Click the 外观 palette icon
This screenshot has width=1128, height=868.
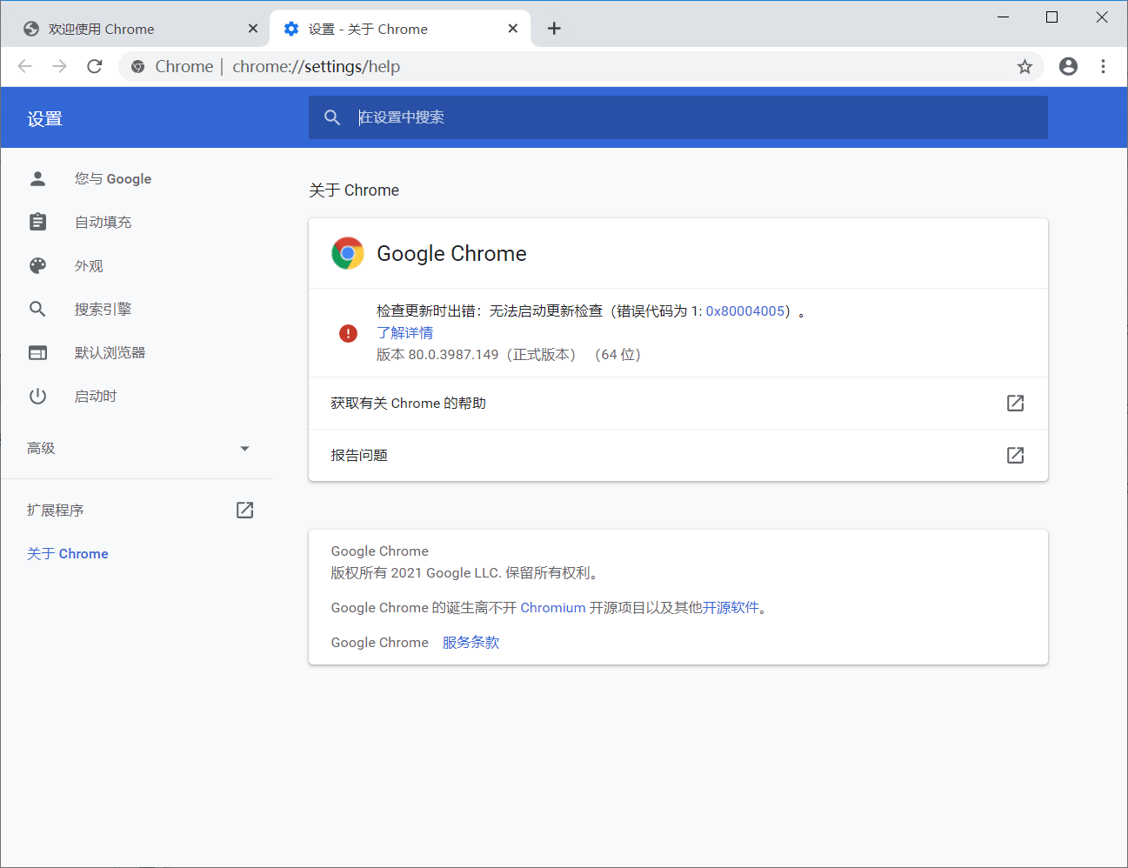coord(37,265)
